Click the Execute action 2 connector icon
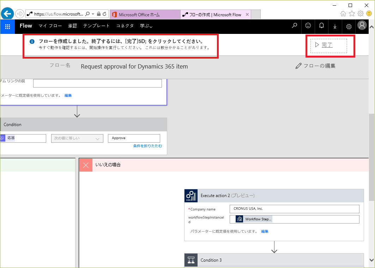Screen dimensions: 375x268 191,196
